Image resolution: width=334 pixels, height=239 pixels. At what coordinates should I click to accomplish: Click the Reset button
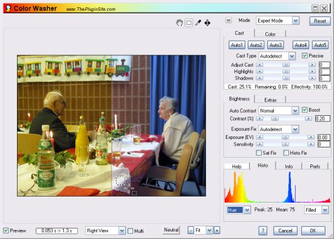pos(320,21)
